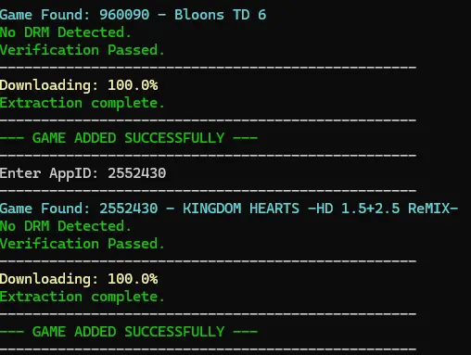
Task: Click the first 'No DRM Detected.' line
Action: tap(66, 32)
